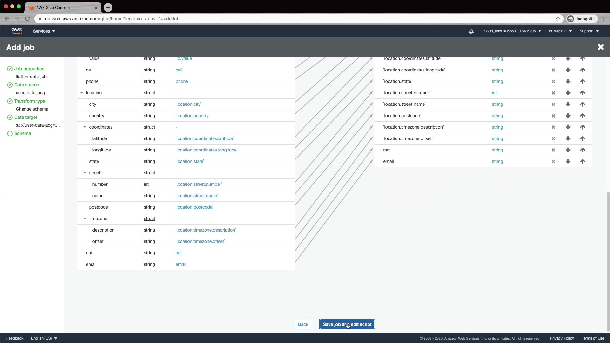This screenshot has height=343, width=610.
Task: Move email column up
Action: tap(582, 161)
